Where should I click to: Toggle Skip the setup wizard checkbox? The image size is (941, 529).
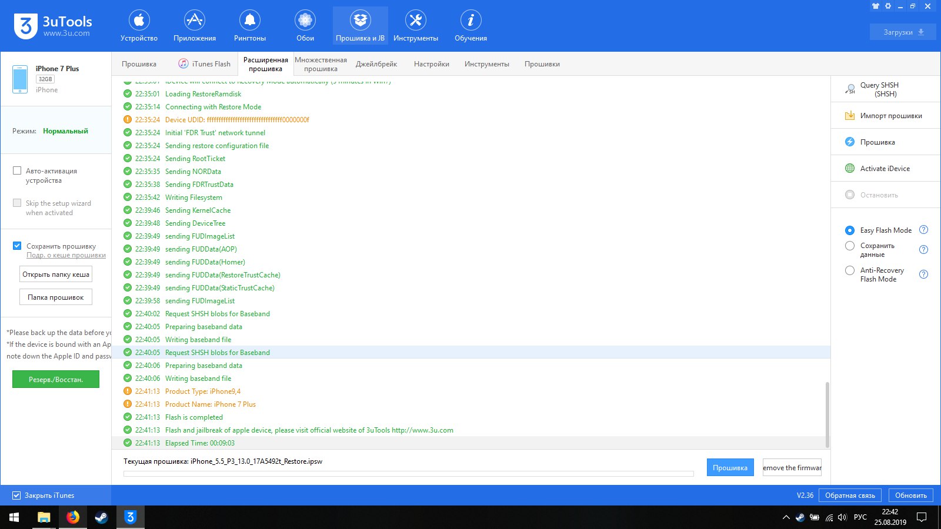17,203
